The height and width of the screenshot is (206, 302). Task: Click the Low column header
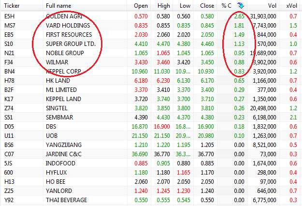tap(185, 5)
